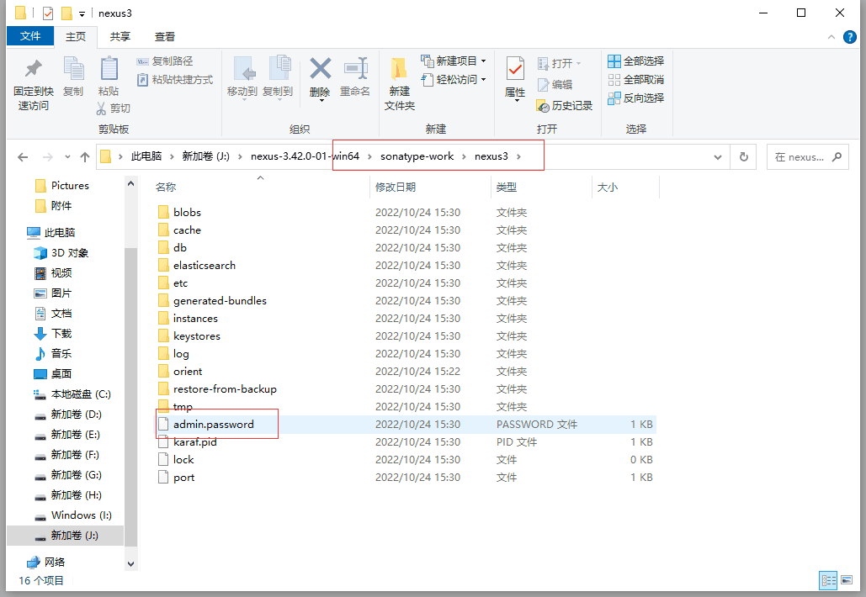Click nexus3 breadcrumb segment

(x=491, y=156)
